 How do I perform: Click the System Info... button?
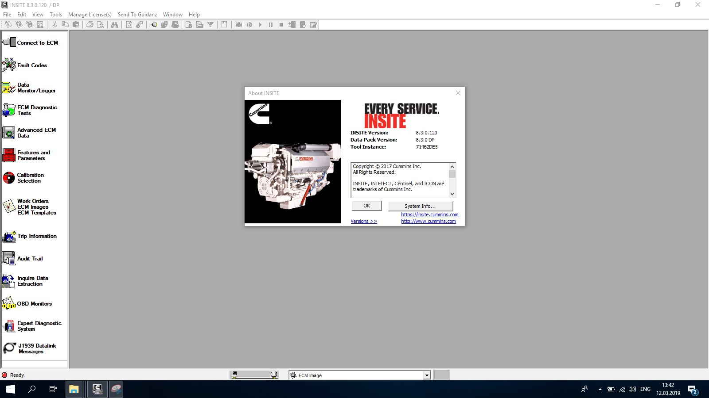420,206
